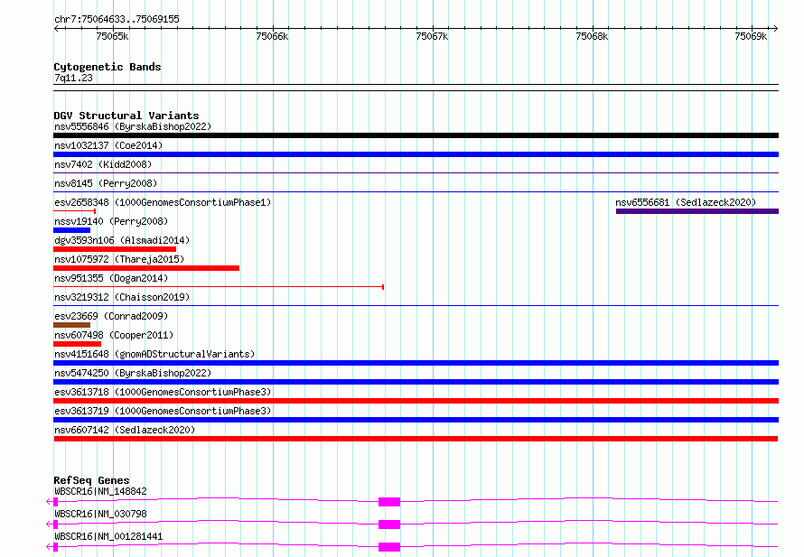Click the RefSeq Genes track heading
Screen dimensions: 804x557
(x=91, y=480)
